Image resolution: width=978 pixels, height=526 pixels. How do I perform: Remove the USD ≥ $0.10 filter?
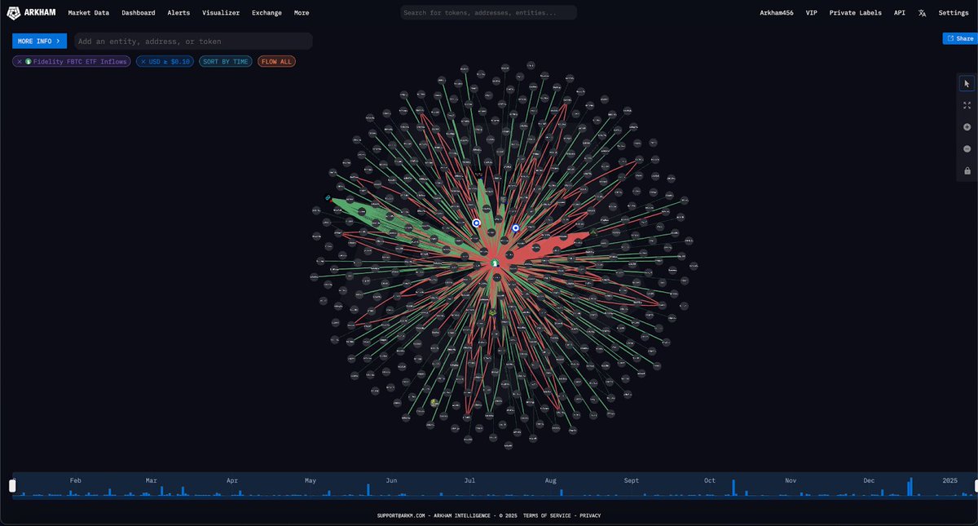click(x=143, y=61)
